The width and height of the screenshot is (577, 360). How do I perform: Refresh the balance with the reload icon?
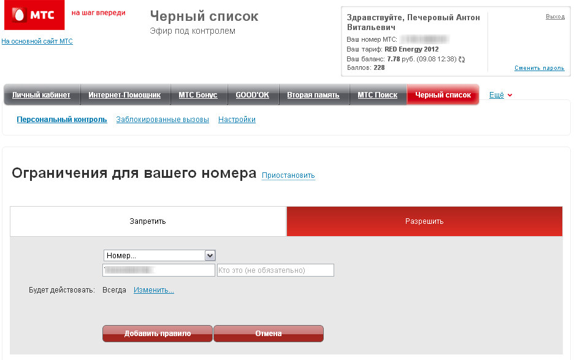pyautogui.click(x=462, y=59)
